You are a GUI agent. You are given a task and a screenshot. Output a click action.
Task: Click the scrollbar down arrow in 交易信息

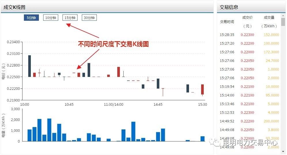[x=283, y=151]
